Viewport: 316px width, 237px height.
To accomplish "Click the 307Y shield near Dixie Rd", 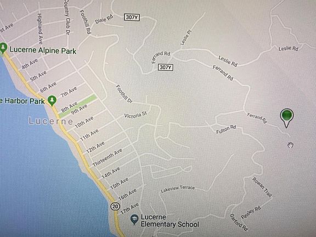I will tap(132, 17).
